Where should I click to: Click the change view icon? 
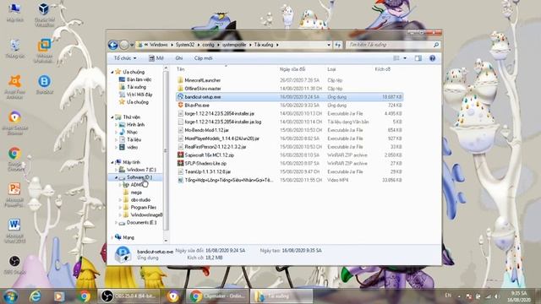(x=396, y=58)
